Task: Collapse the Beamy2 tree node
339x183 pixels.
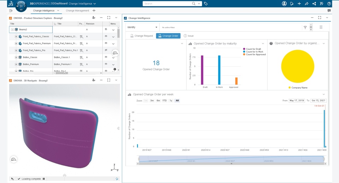Action: [x=12, y=30]
